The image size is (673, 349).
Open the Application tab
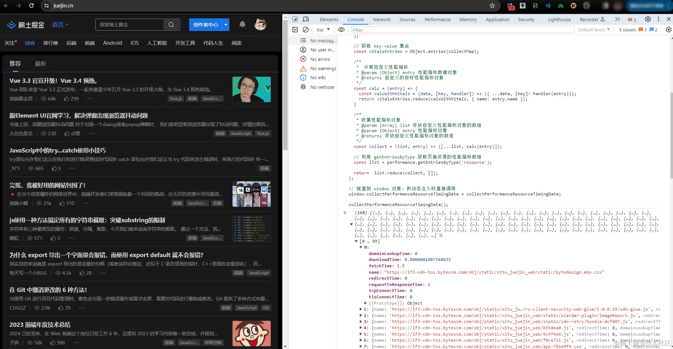[498, 20]
